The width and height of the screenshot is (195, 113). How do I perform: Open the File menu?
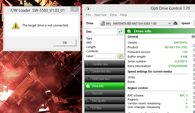[88, 15]
